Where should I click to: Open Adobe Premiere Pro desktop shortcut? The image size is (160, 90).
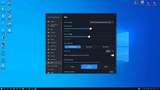[x=149, y=3]
